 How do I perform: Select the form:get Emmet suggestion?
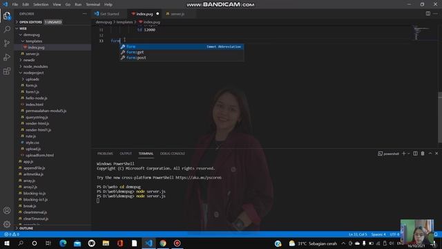[182, 53]
